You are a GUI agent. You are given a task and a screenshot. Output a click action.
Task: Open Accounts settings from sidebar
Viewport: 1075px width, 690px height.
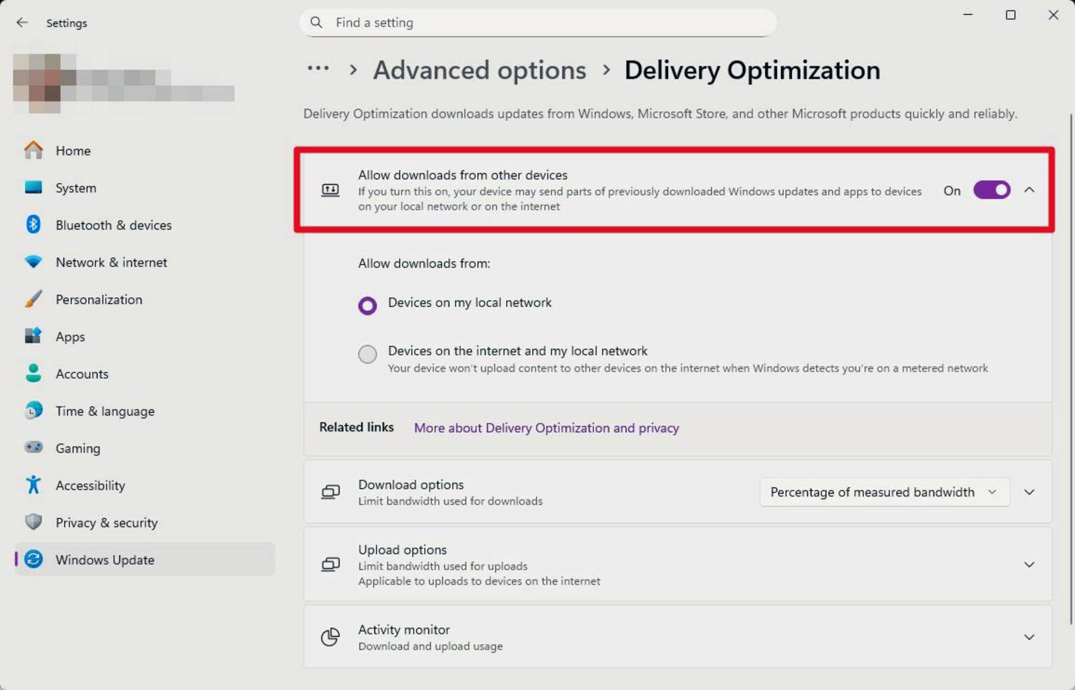click(82, 373)
